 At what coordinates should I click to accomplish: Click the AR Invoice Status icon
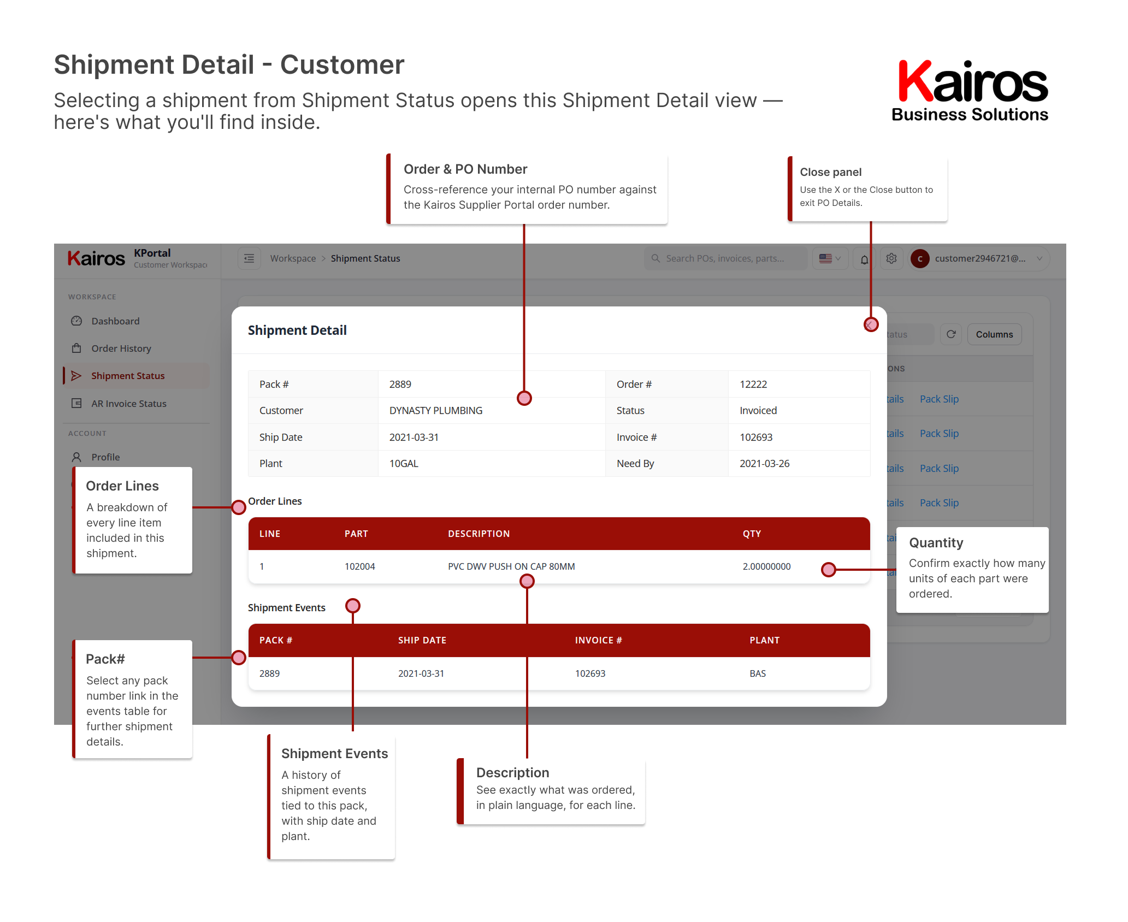click(x=76, y=404)
